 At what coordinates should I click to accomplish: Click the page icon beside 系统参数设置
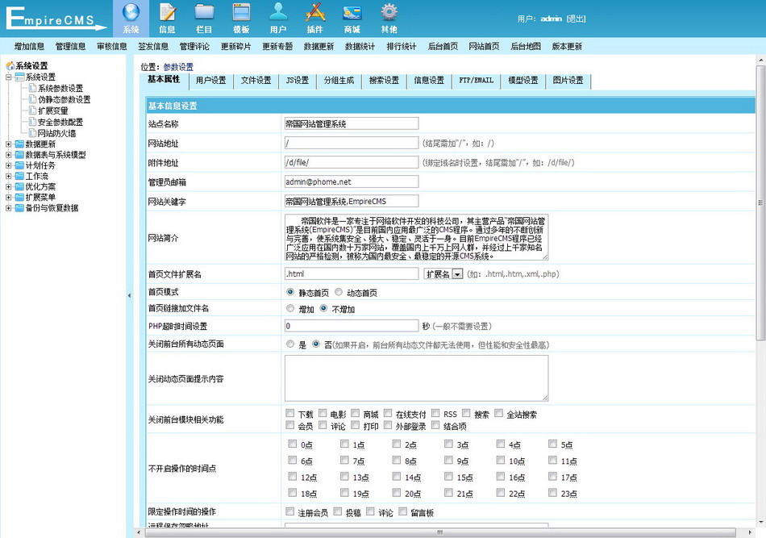point(32,88)
